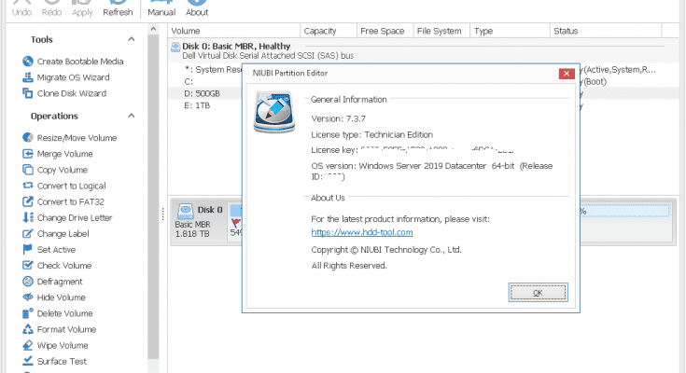Sort by the Status column header

pos(606,31)
